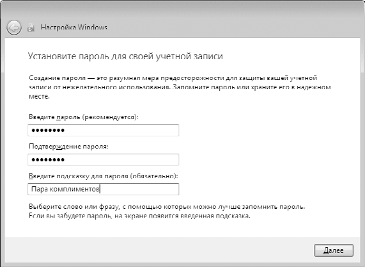Place cursor in the password hint field

104,189
